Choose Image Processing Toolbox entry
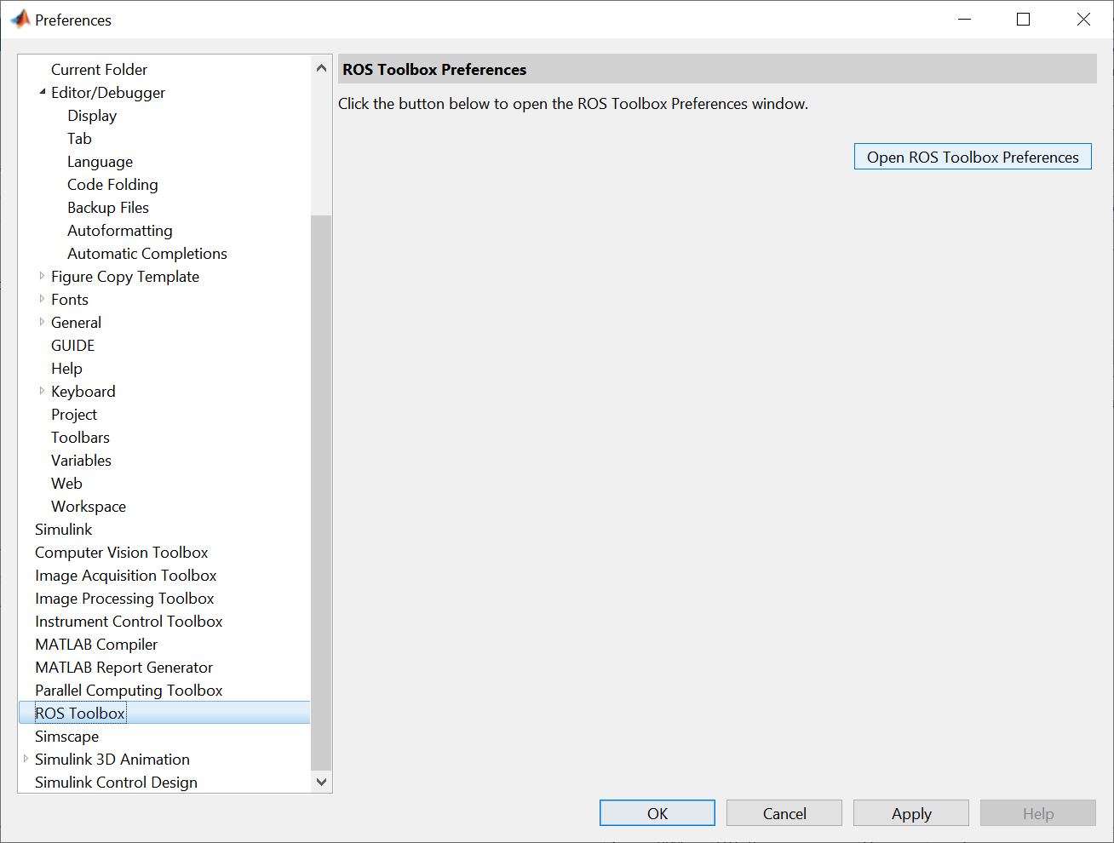 click(x=124, y=599)
